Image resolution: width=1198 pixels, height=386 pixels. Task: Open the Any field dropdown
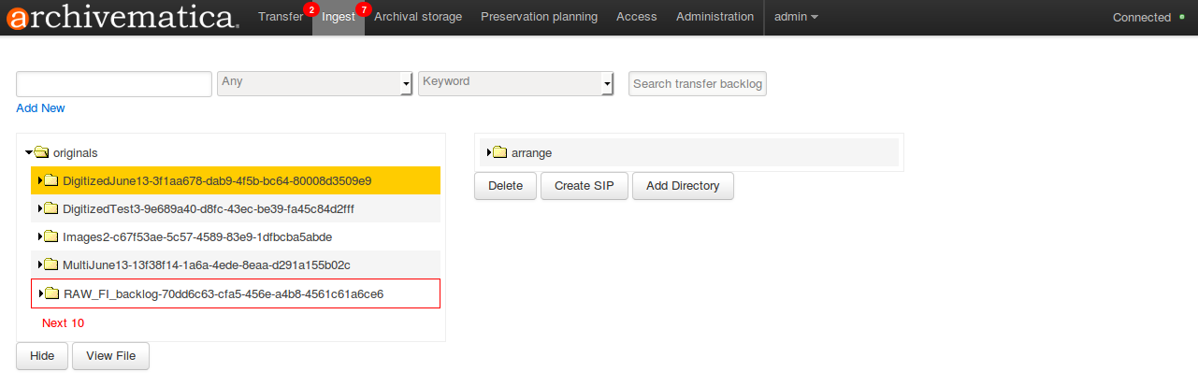tap(315, 83)
